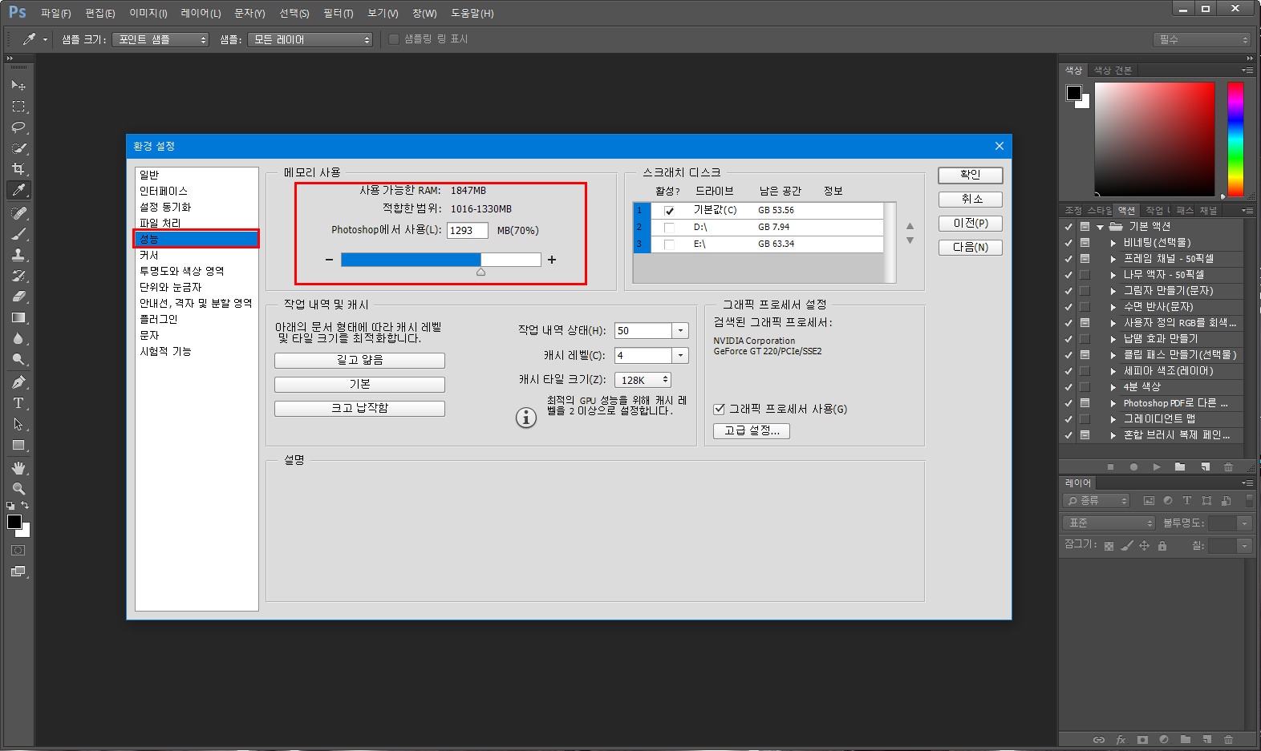Click the Layers panel fx icon
The height and width of the screenshot is (751, 1261).
coord(1121,740)
